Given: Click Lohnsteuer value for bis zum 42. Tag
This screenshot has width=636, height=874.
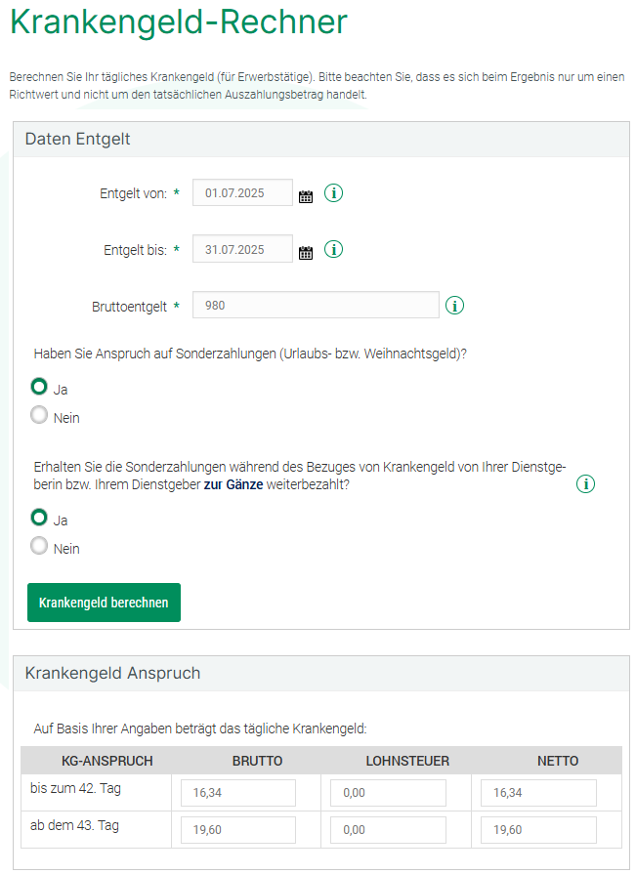Looking at the screenshot, I should (388, 793).
